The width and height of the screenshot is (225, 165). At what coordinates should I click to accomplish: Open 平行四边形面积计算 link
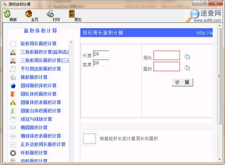(41, 69)
